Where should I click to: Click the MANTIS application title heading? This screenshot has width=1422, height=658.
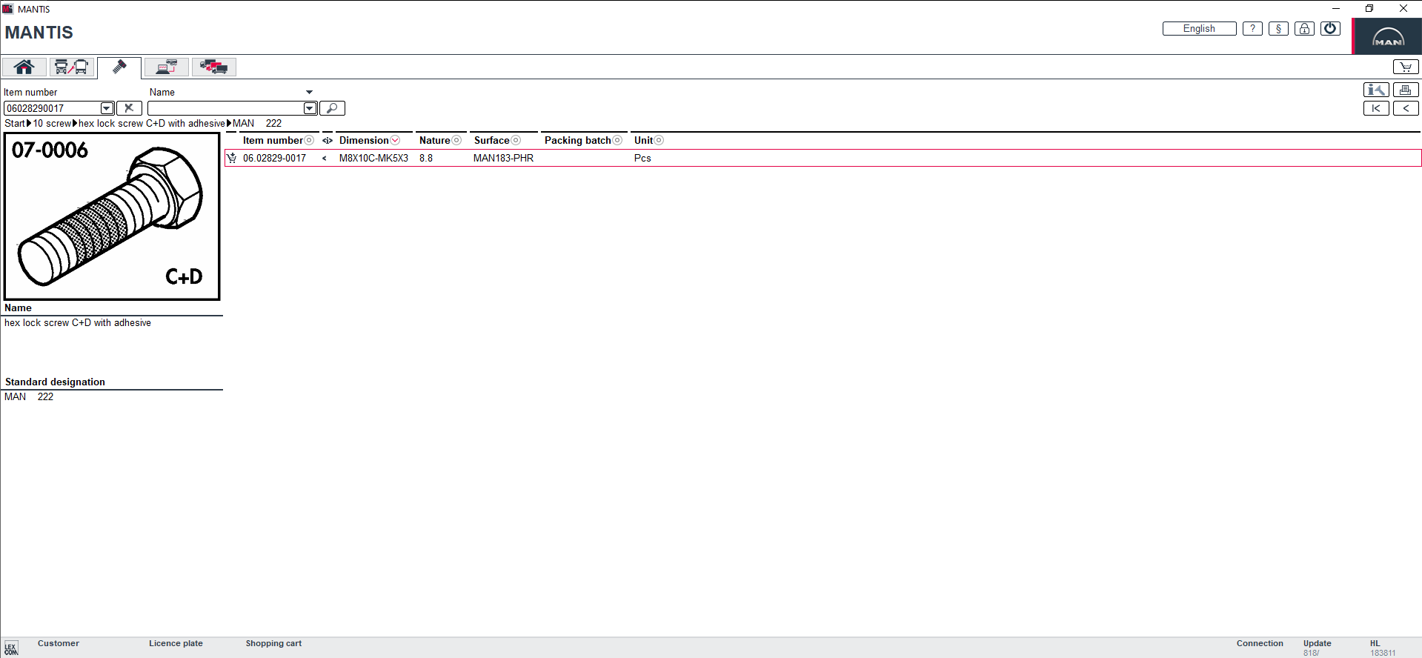(x=39, y=33)
